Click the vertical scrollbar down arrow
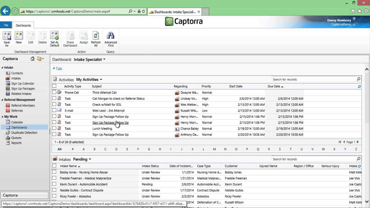This screenshot has width=370, height=208. [x=367, y=202]
